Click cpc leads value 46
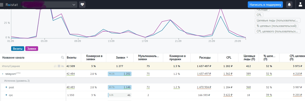Viewport: 305px width, 101px height. (129, 95)
